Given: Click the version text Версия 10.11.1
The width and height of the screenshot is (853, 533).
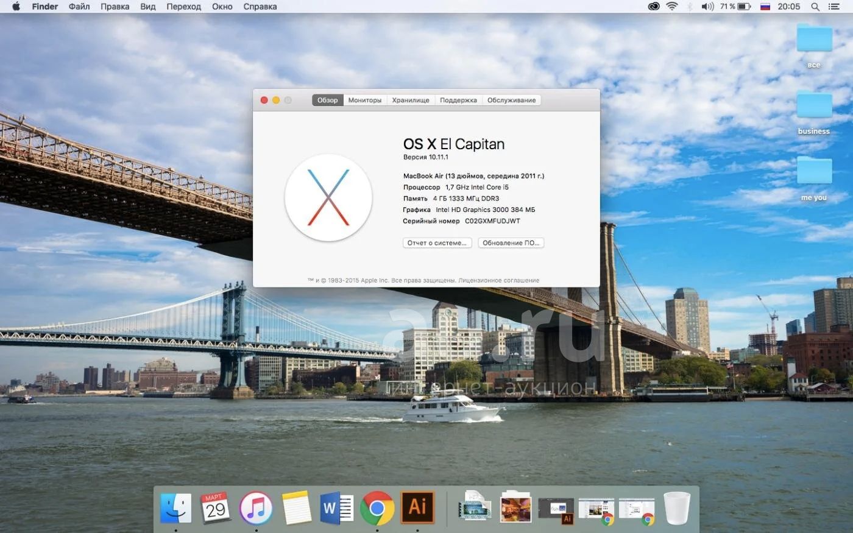Looking at the screenshot, I should pyautogui.click(x=426, y=157).
